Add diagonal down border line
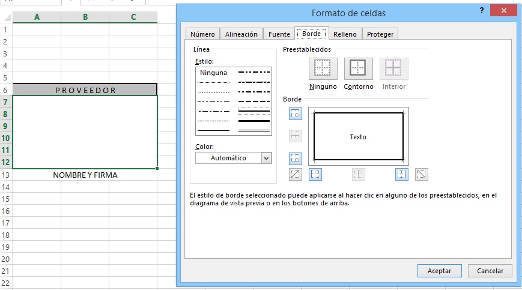This screenshot has height=290, width=522. click(422, 174)
